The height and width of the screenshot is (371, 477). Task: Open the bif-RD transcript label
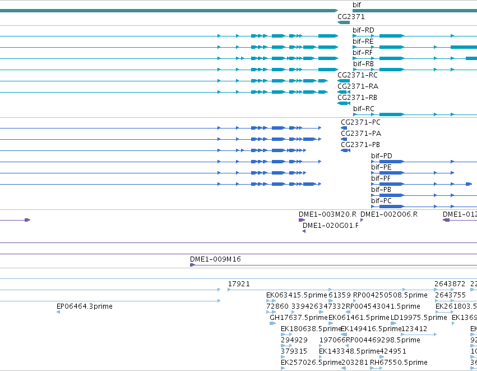coord(363,30)
